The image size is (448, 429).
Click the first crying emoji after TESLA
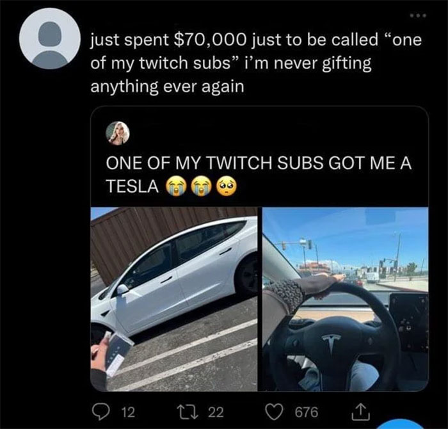pos(176,186)
